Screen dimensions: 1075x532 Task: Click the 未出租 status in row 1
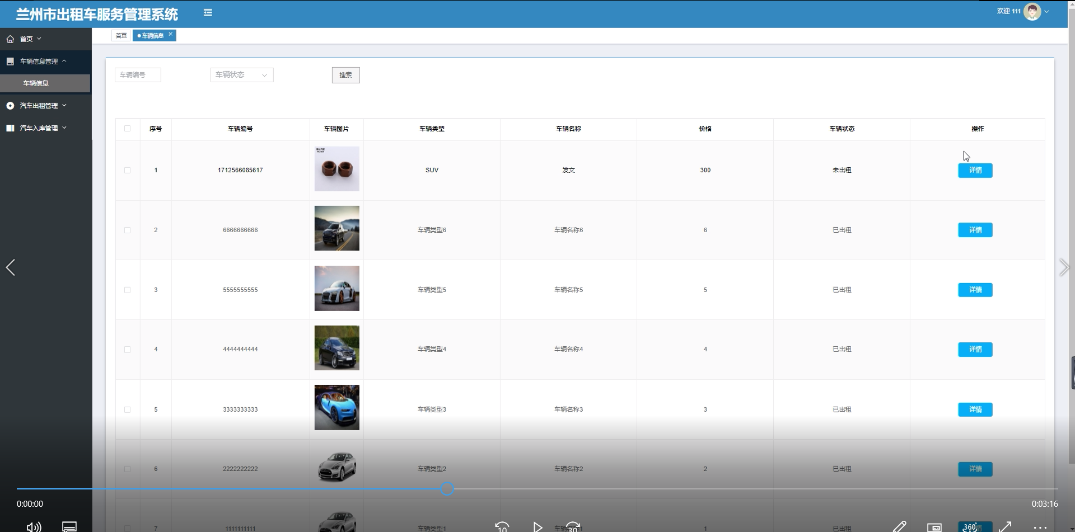coord(842,170)
